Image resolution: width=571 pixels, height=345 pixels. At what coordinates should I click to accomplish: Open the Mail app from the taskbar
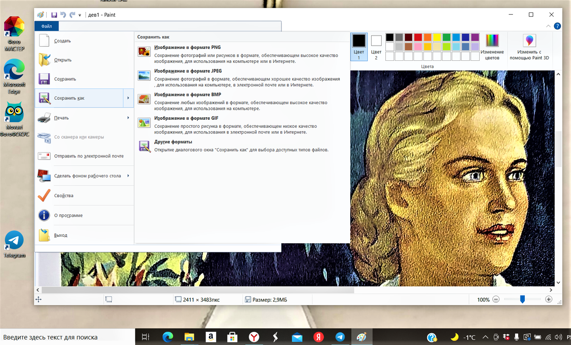[x=297, y=337]
